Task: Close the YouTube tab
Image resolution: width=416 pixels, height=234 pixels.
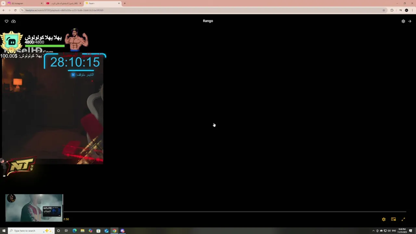Action: coord(80,3)
